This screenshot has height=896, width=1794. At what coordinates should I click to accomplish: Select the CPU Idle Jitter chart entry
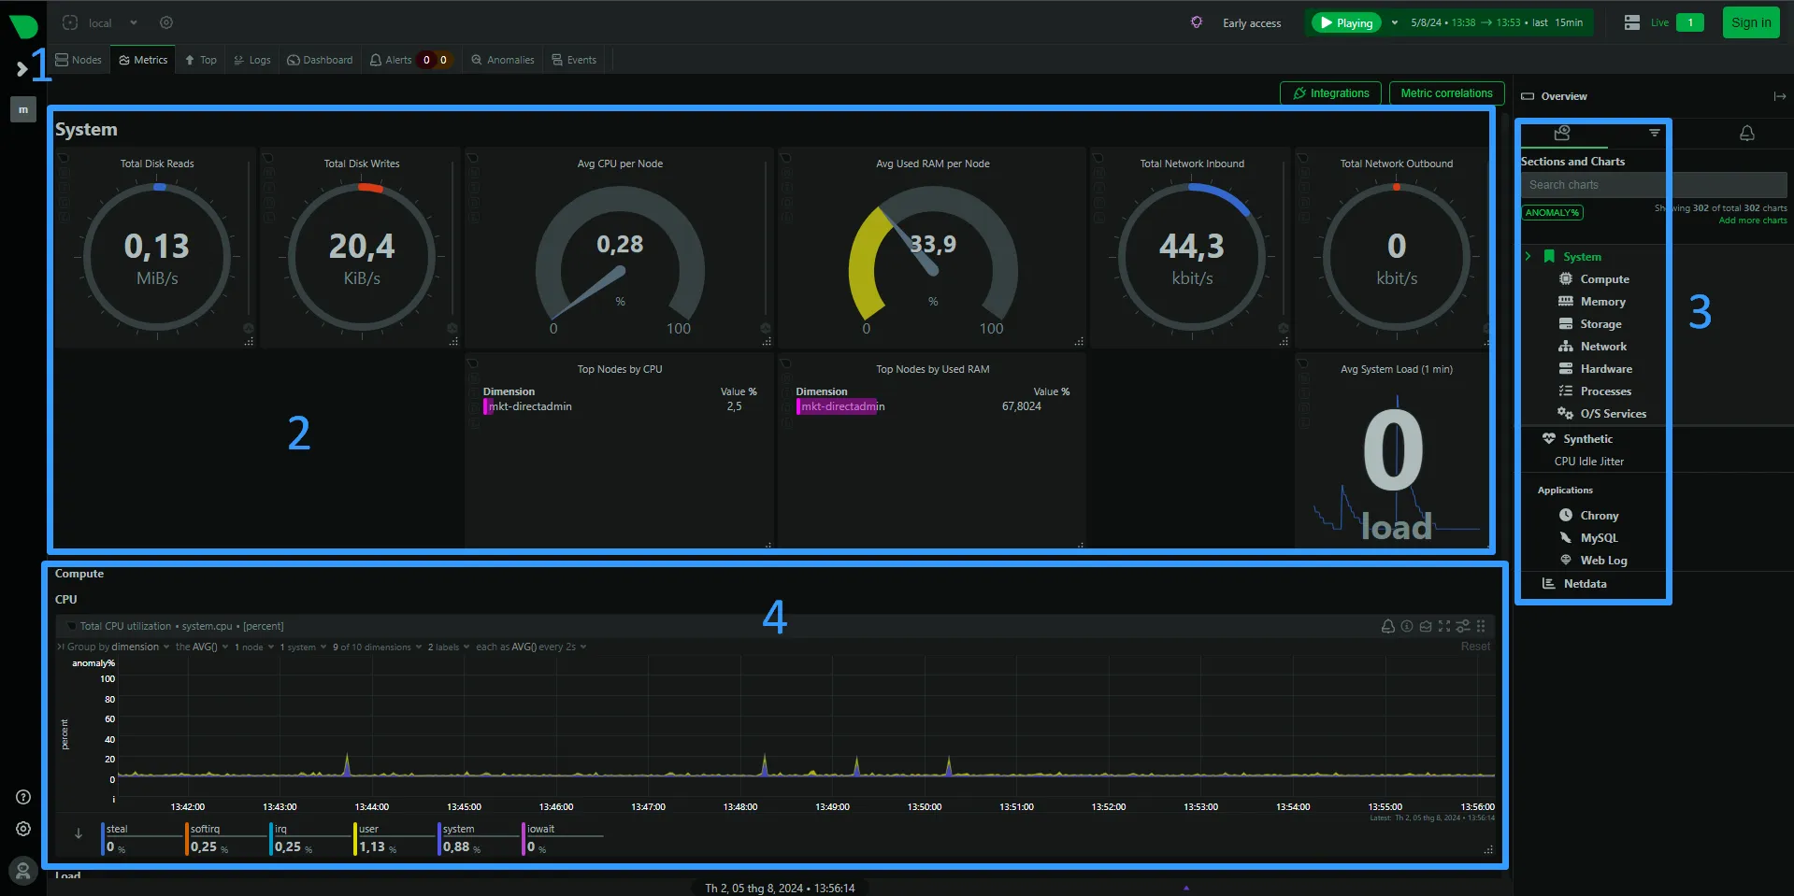pos(1588,462)
